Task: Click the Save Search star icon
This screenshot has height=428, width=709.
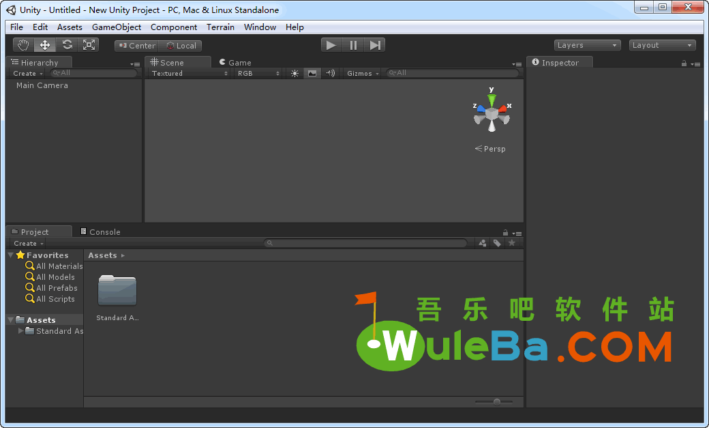Action: [x=512, y=243]
